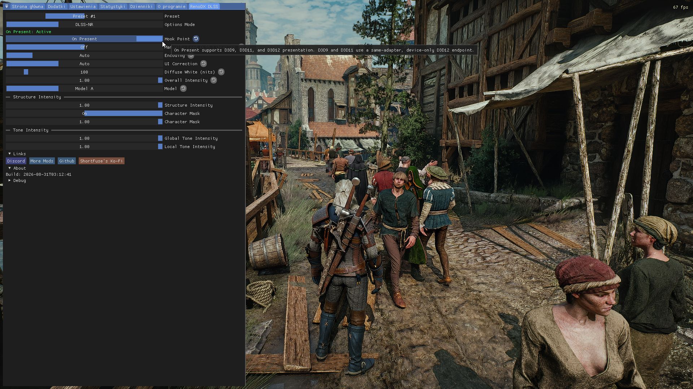Click the 'On Present: Active' status text
693x389 pixels.
pyautogui.click(x=29, y=32)
